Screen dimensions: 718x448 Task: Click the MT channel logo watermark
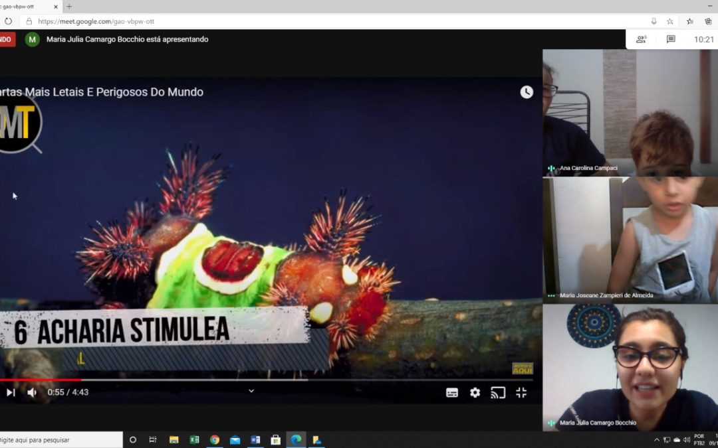19,123
